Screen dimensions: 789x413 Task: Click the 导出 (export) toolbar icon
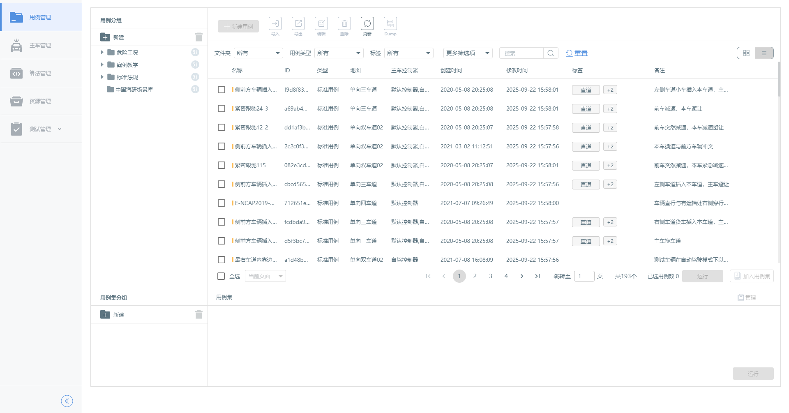tap(298, 24)
